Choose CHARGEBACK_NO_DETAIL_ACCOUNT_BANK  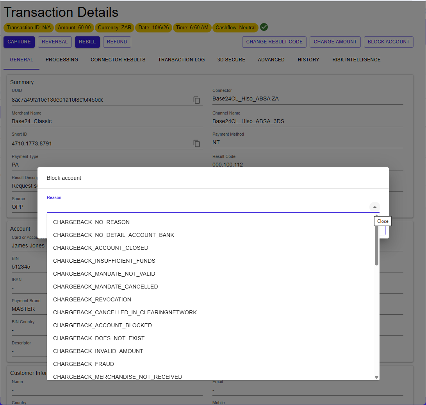point(213,235)
